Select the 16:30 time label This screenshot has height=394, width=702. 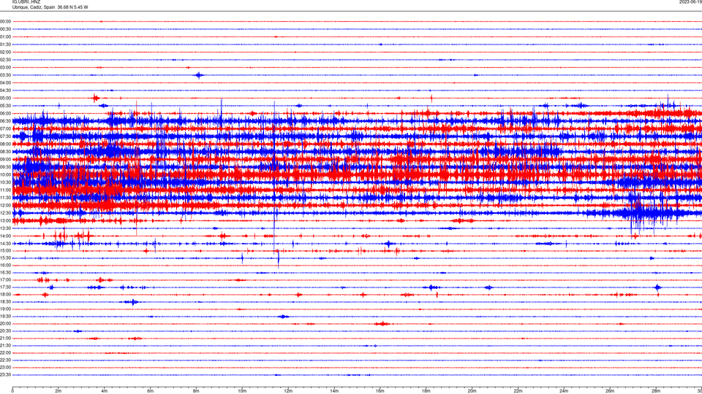5,272
